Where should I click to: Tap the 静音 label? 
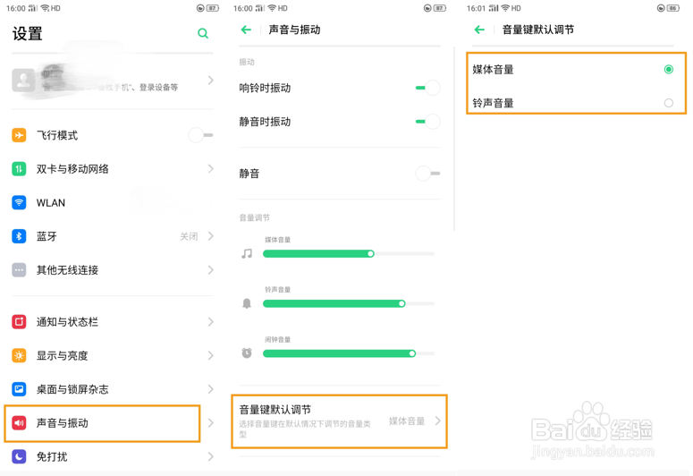(249, 174)
